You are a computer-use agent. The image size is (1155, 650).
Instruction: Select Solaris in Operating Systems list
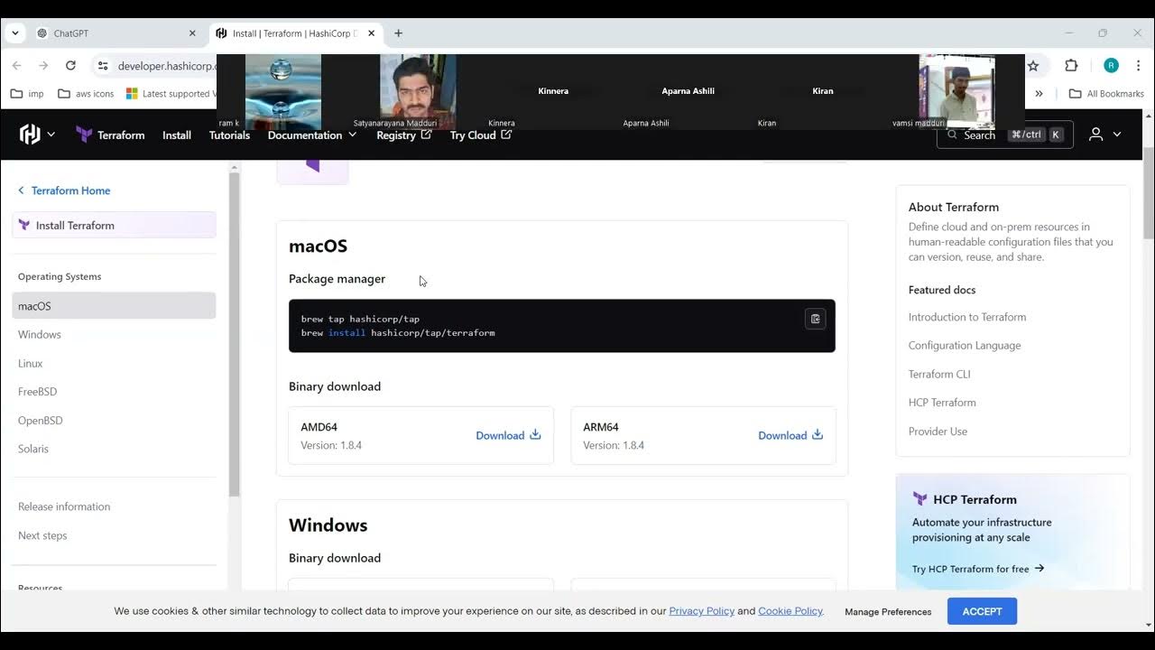[x=33, y=449]
